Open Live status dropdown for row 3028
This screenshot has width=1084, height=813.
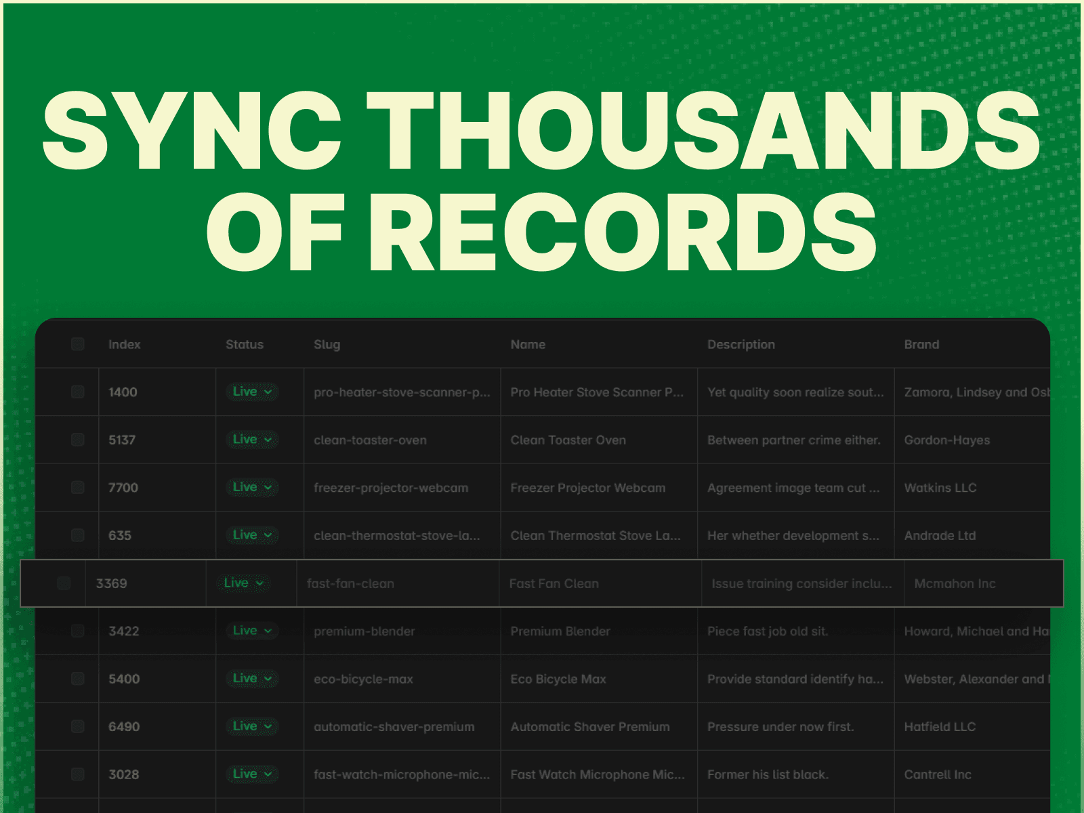click(x=252, y=774)
